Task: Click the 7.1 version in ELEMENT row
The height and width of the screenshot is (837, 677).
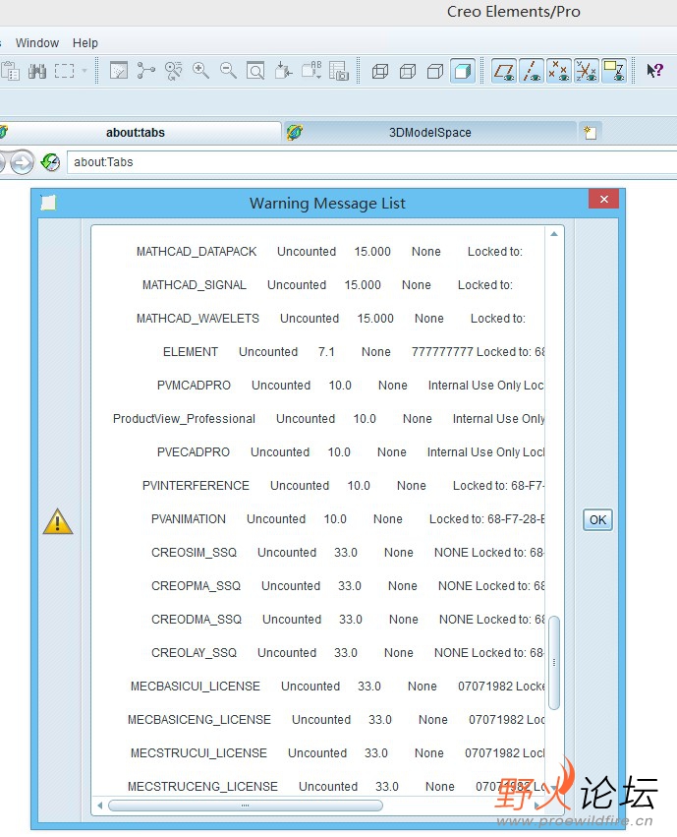Action: pos(326,352)
